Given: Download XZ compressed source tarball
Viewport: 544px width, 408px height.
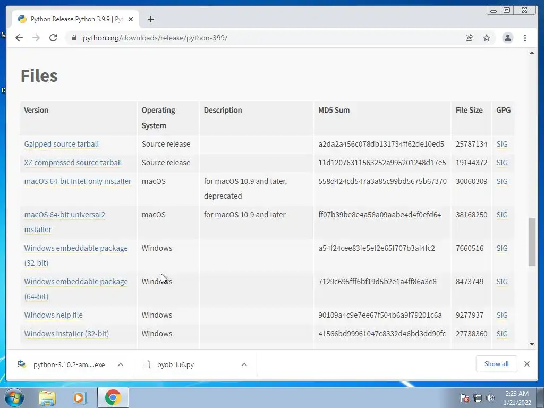Looking at the screenshot, I should 73,163.
